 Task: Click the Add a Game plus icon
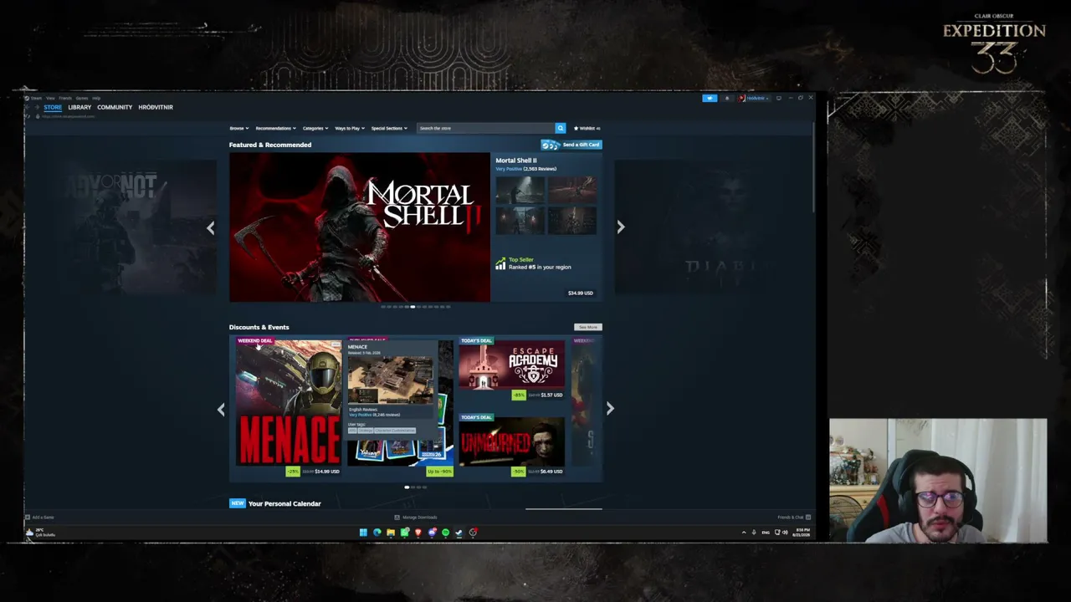[28, 518]
